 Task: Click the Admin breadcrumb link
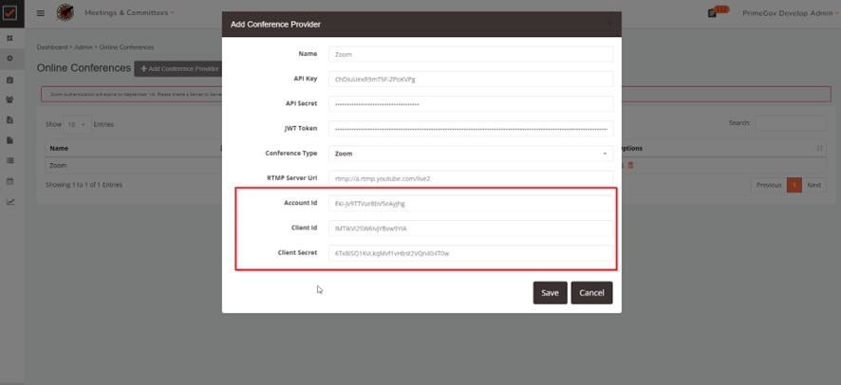pos(84,47)
